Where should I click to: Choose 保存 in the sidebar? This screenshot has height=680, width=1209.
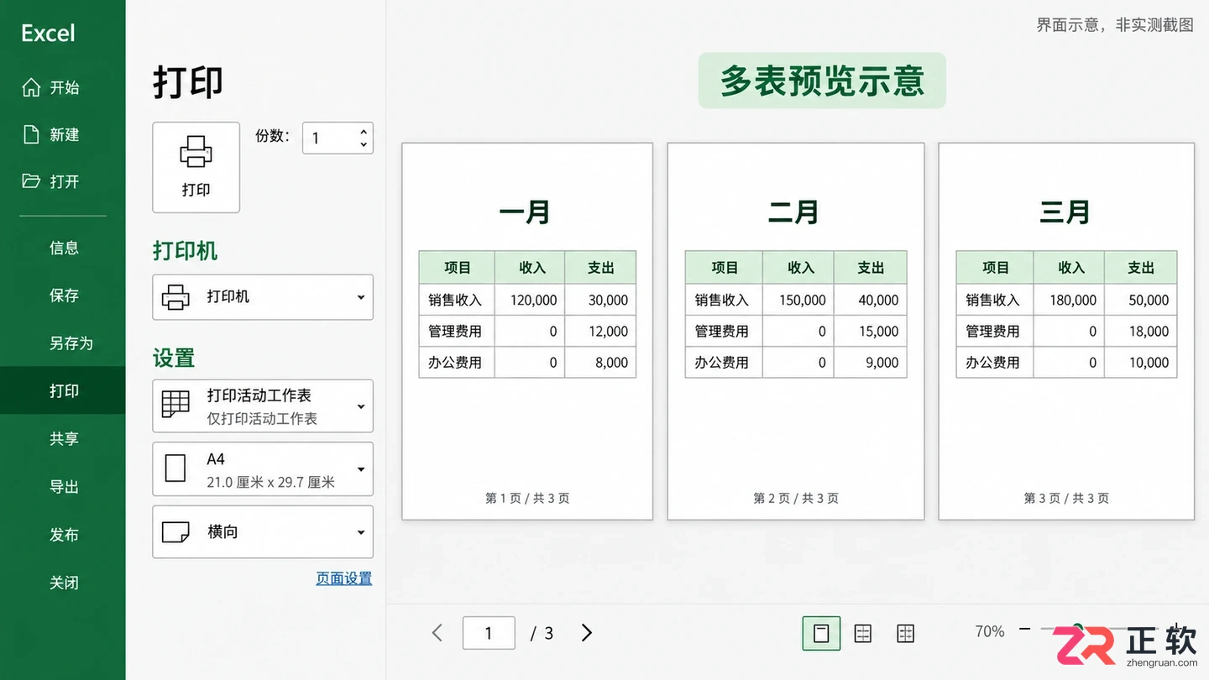point(64,296)
